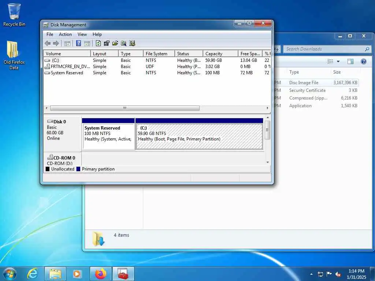Click the Back arrow in Disk Management toolbar
Image resolution: width=375 pixels, height=281 pixels.
coord(48,43)
